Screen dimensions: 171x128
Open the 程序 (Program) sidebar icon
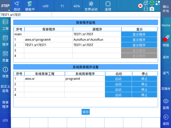point(5,40)
